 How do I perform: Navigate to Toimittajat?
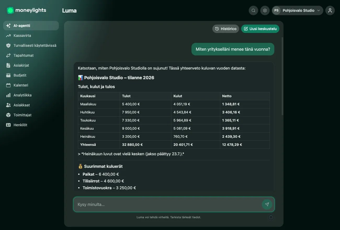point(31,115)
